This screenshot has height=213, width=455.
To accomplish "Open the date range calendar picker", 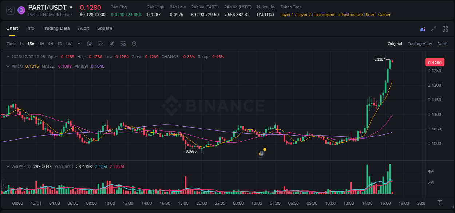I will click(x=90, y=44).
